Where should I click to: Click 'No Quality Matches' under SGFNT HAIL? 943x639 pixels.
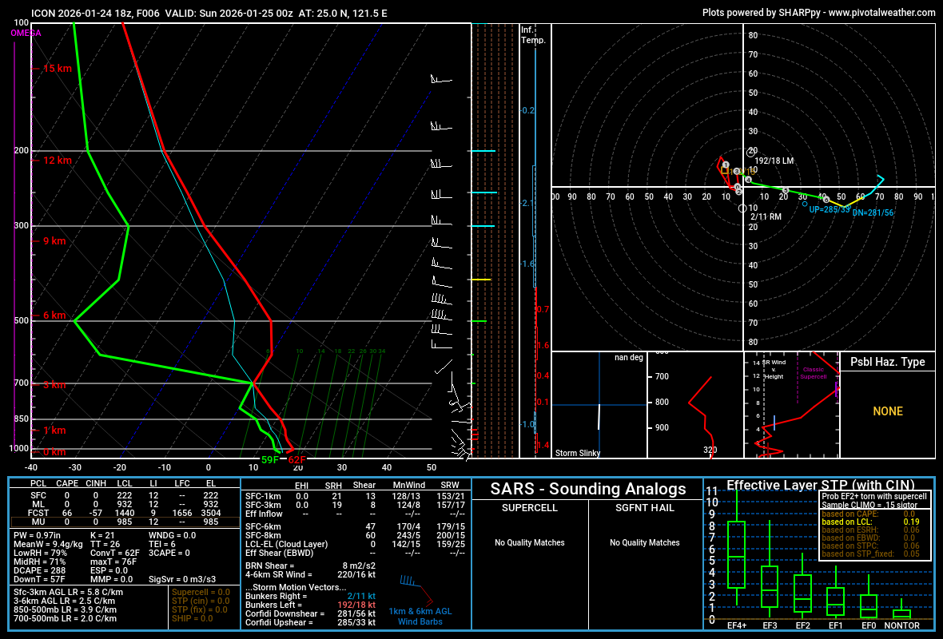[644, 543]
